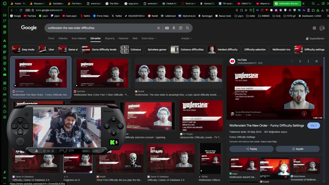The width and height of the screenshot is (329, 185).
Task: Toggle the VPN badge in address bar
Action: point(28,10)
